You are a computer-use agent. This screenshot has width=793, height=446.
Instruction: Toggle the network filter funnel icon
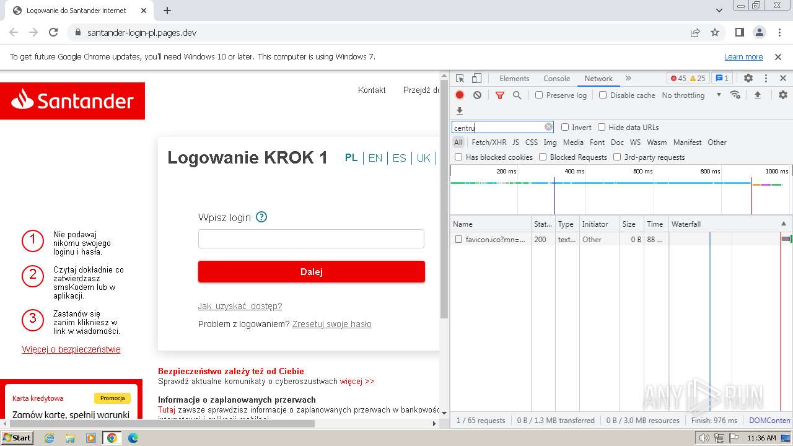click(x=500, y=95)
